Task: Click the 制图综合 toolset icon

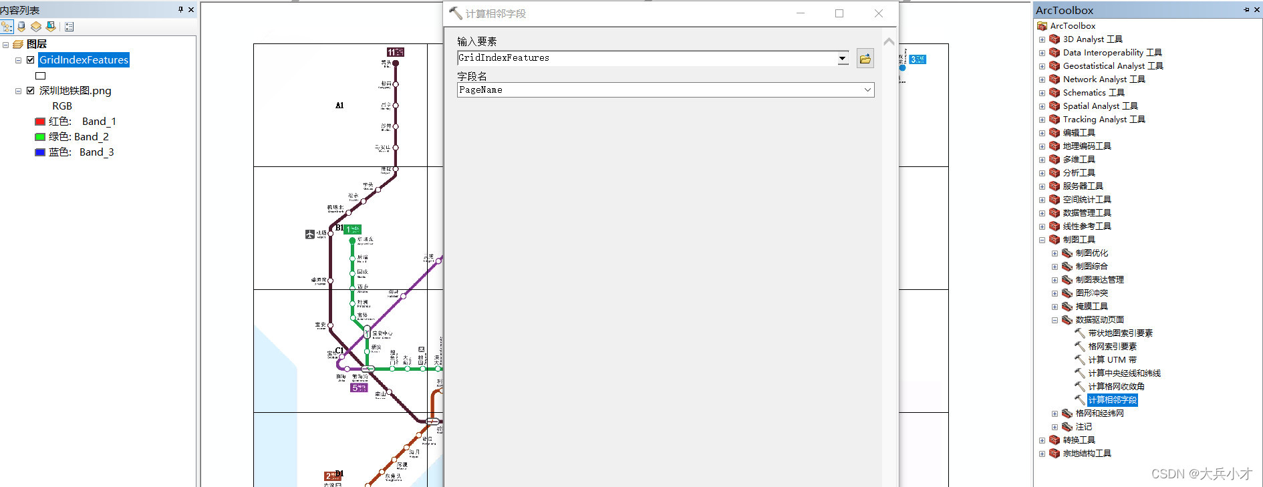Action: [x=1067, y=267]
